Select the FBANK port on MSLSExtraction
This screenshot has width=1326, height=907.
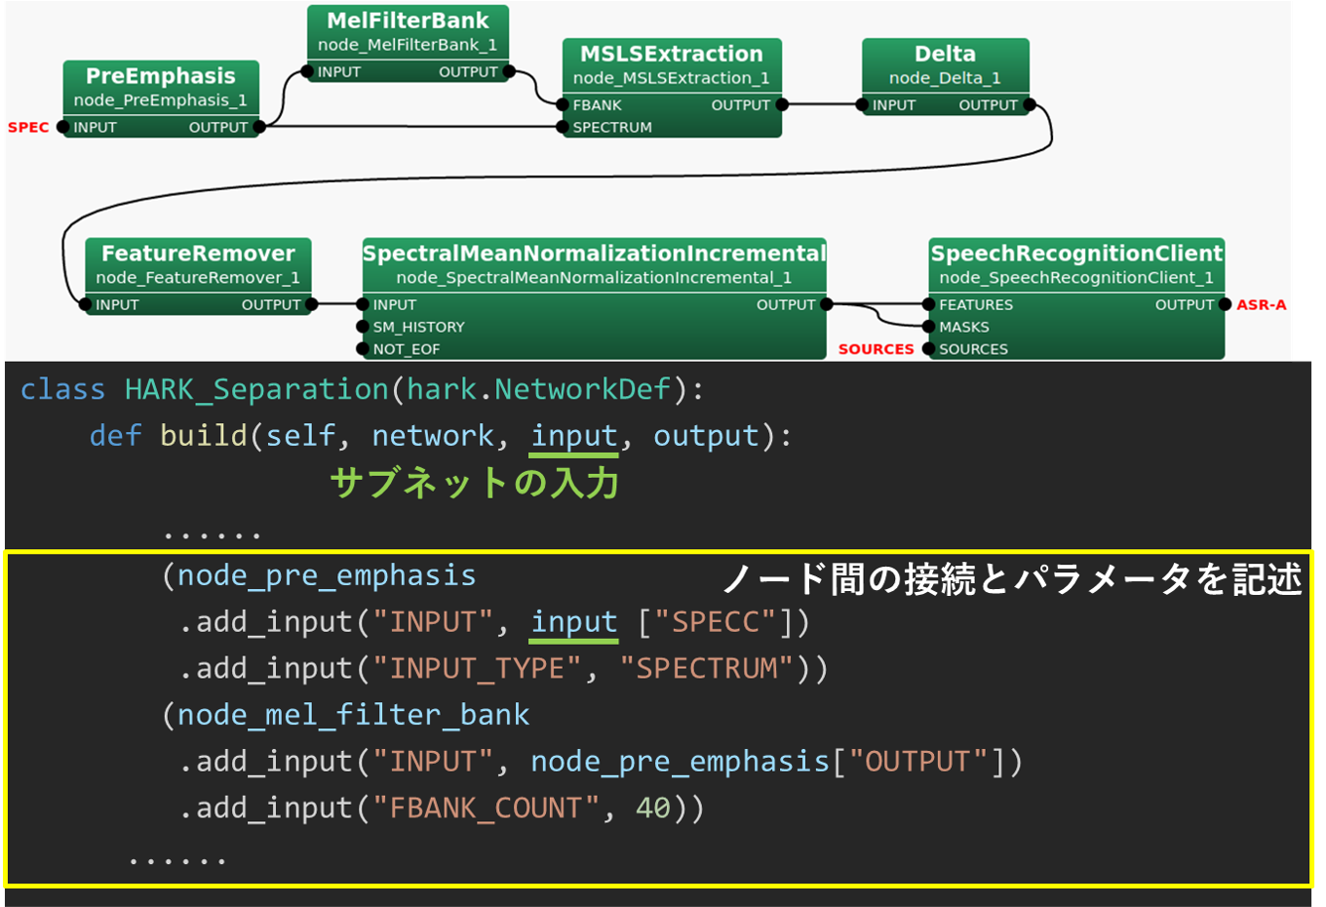pyautogui.click(x=563, y=105)
